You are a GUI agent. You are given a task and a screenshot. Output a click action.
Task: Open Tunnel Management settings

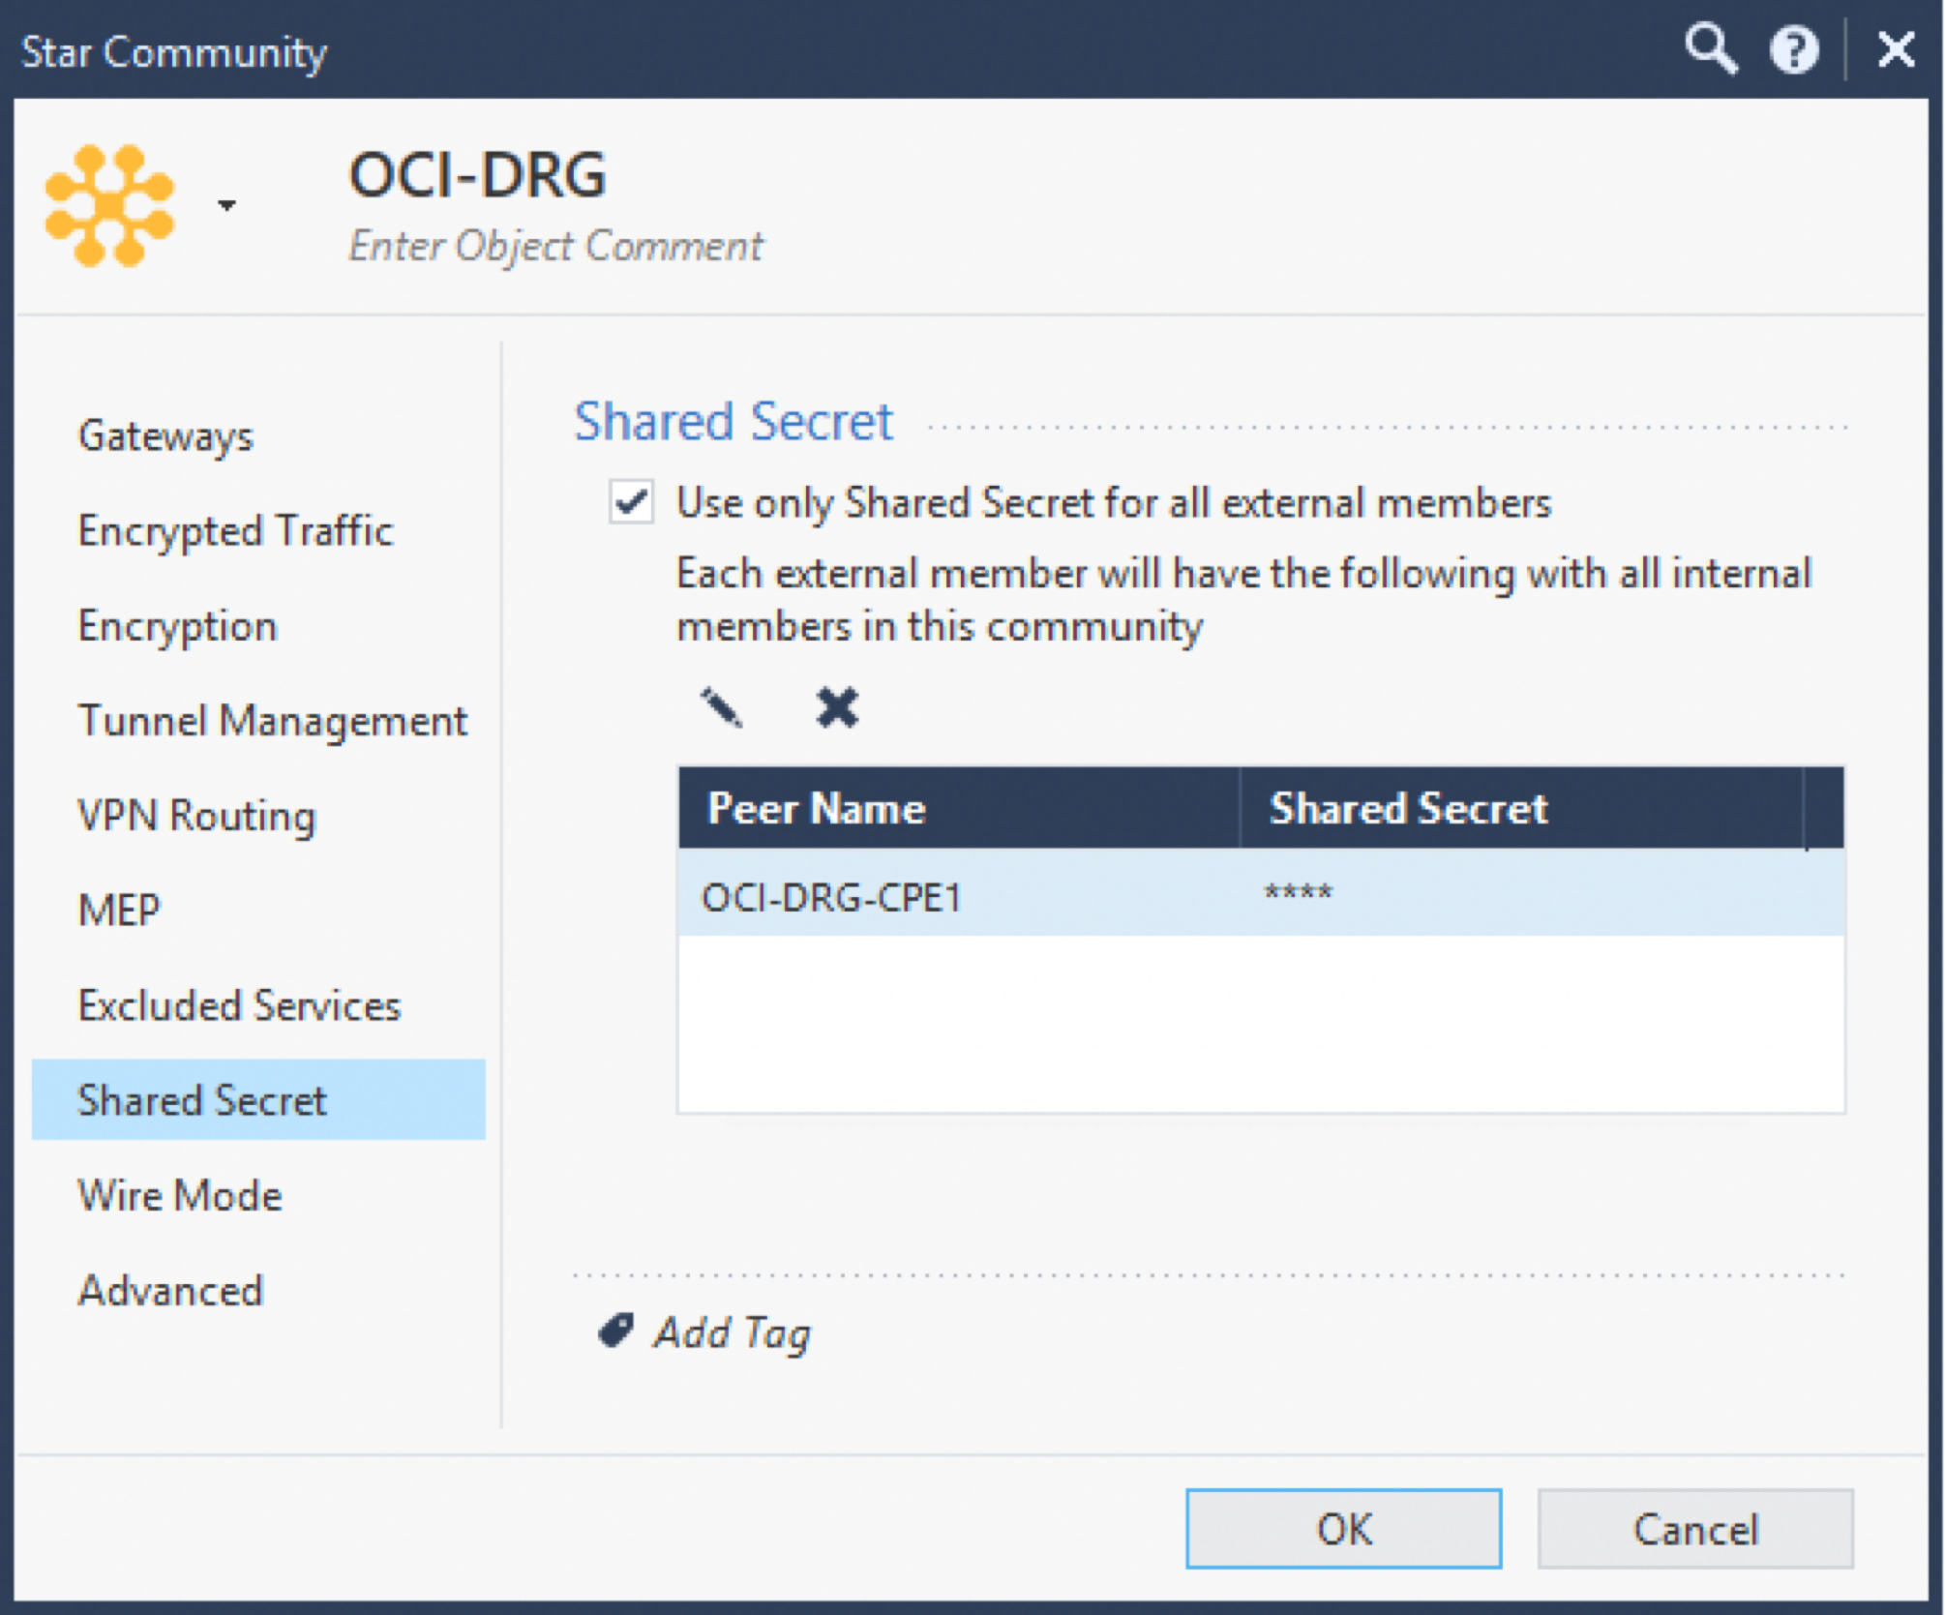coord(272,721)
